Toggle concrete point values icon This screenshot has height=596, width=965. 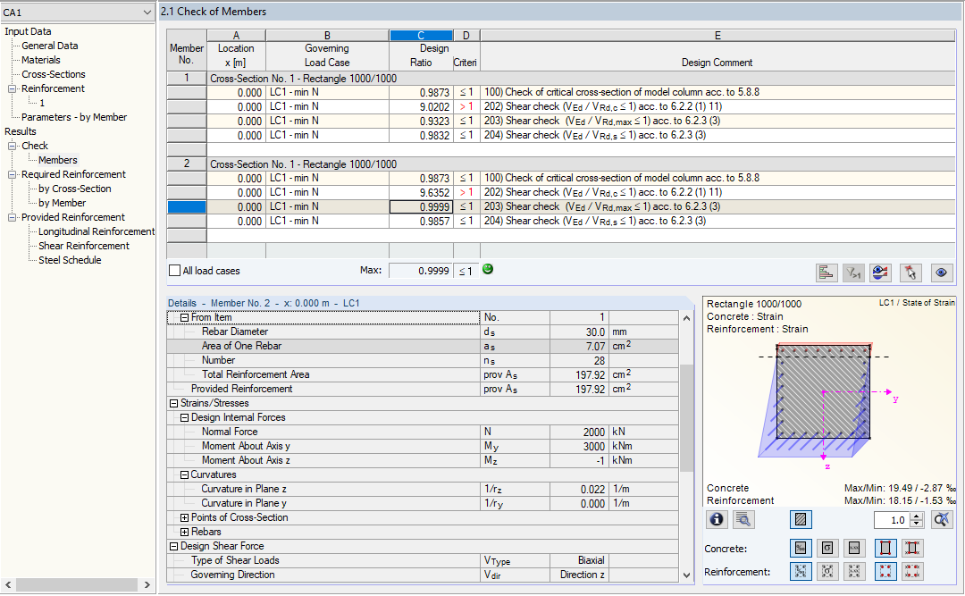click(912, 548)
